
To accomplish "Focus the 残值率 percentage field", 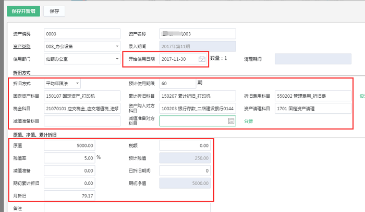I will pyautogui.click(x=69, y=158).
